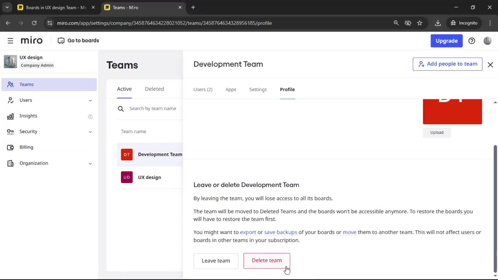Screen dimensions: 498x280
Task: Open the user profile avatar
Action: click(487, 41)
